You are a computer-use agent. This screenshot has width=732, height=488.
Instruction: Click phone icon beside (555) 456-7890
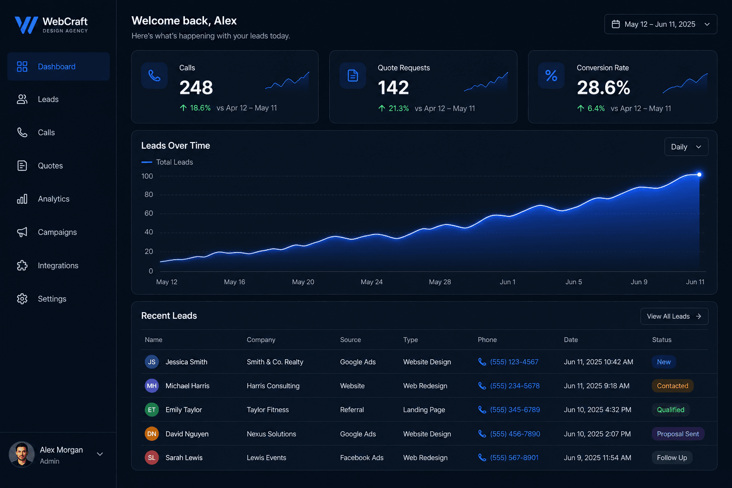click(482, 434)
